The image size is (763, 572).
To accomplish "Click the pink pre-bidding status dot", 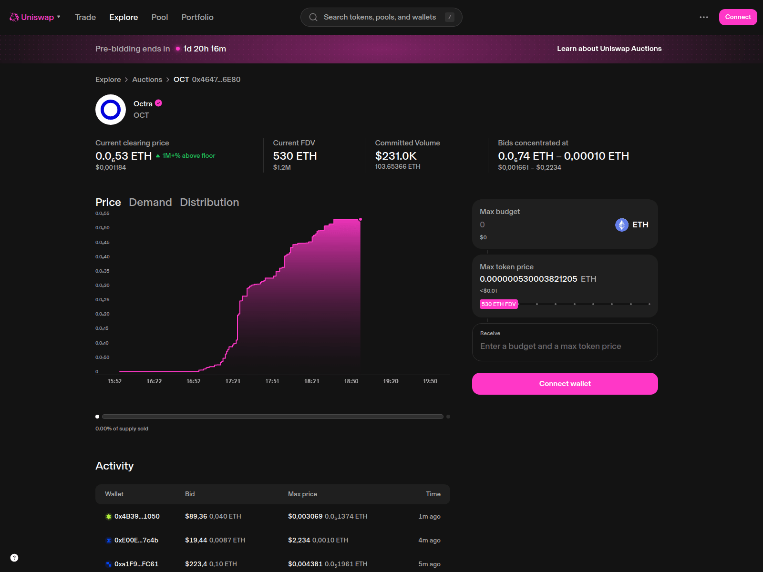I will [x=178, y=49].
